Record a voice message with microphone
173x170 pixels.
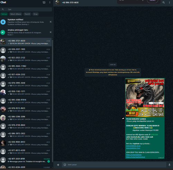pos(169,165)
